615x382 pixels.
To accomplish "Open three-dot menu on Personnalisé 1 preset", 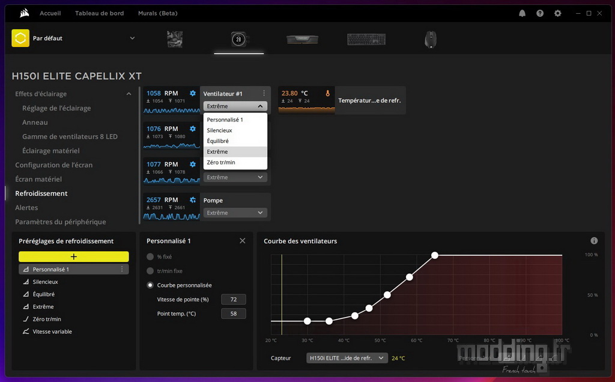I will click(x=122, y=269).
